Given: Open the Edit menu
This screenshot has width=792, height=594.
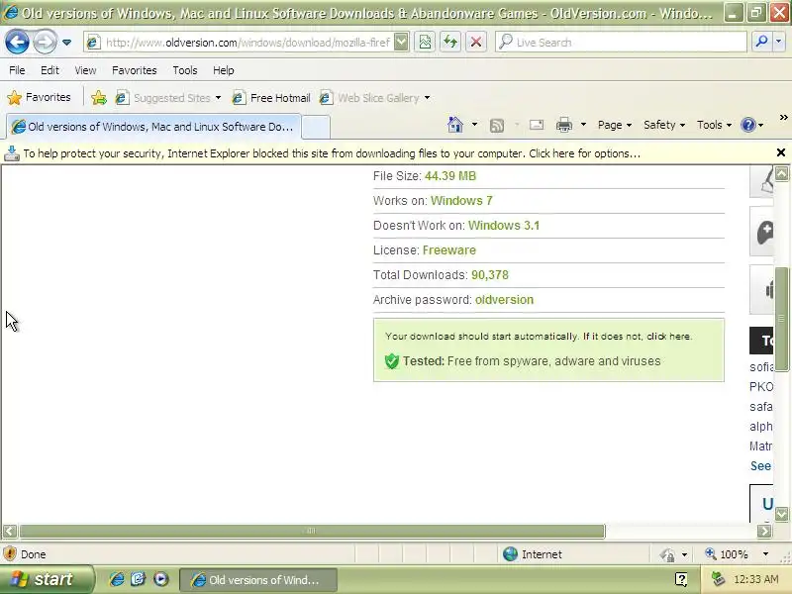Looking at the screenshot, I should [49, 70].
